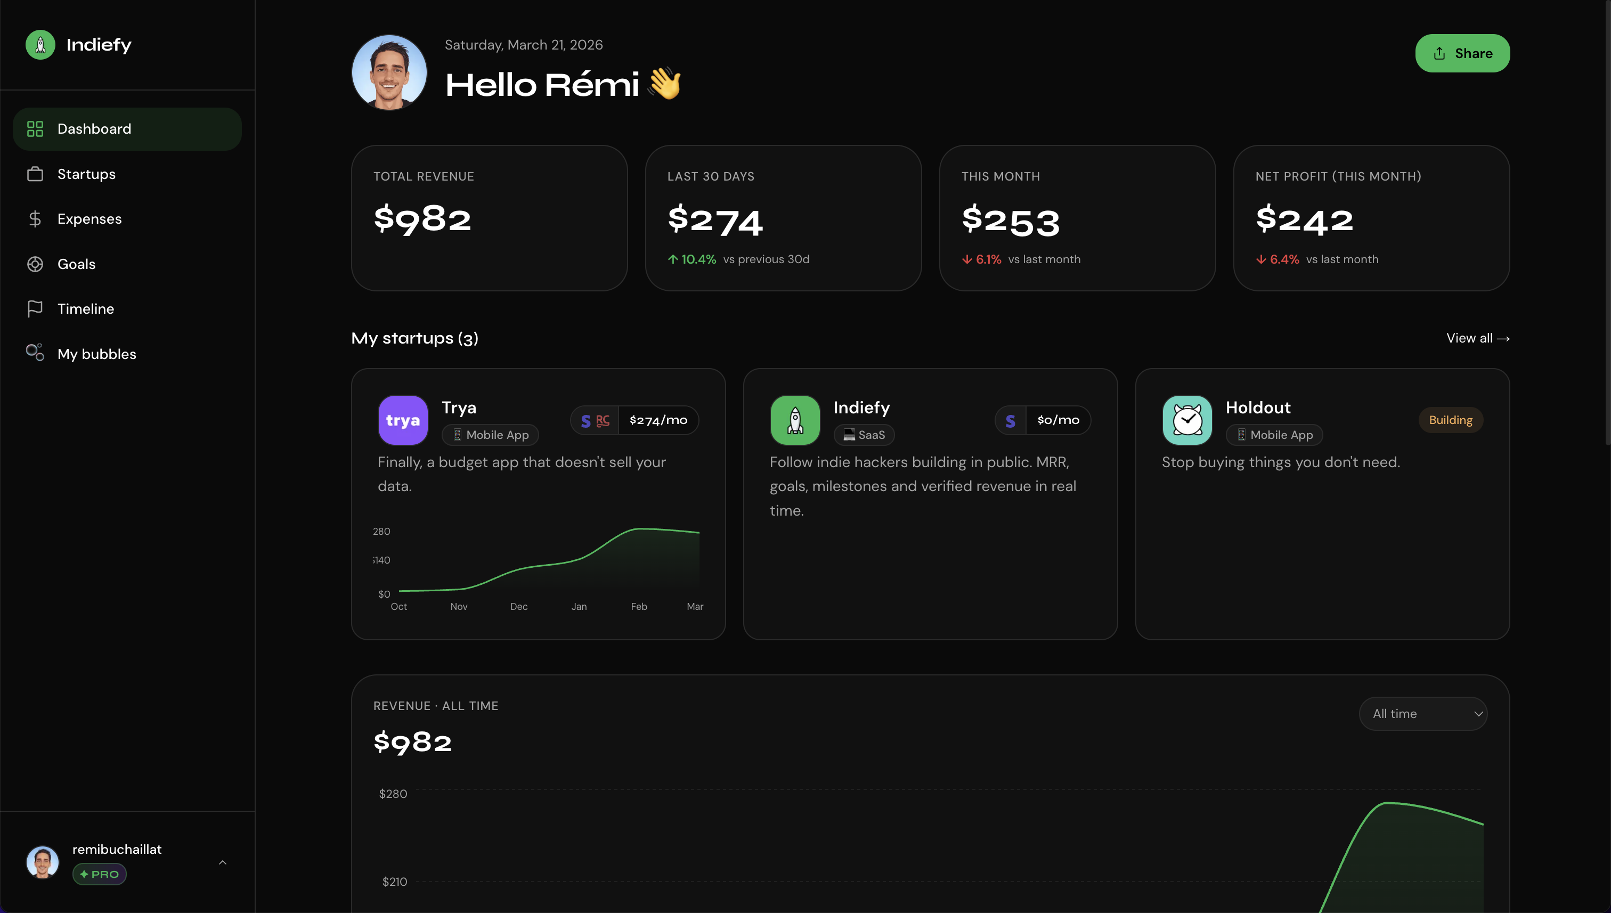Click the large Rémi profile avatar
The image size is (1611, 913).
389,72
